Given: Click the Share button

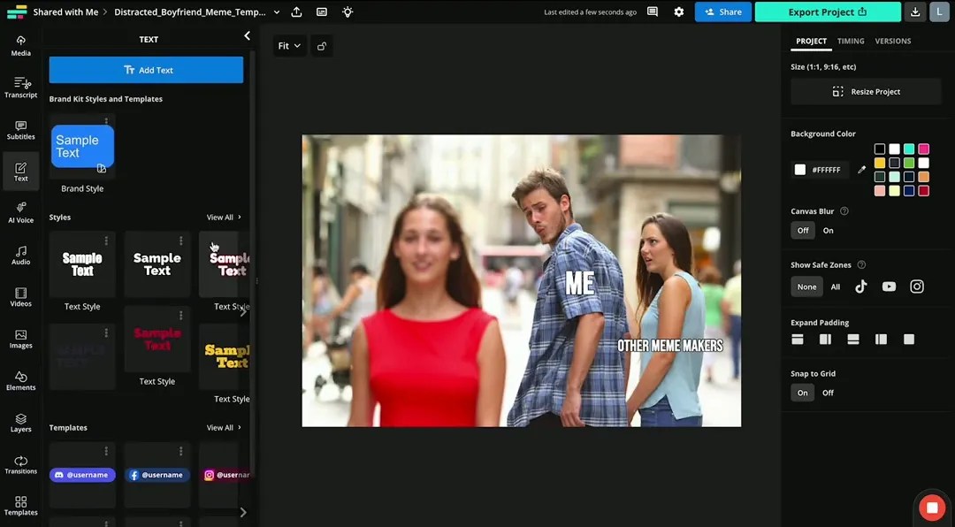Looking at the screenshot, I should [x=723, y=11].
